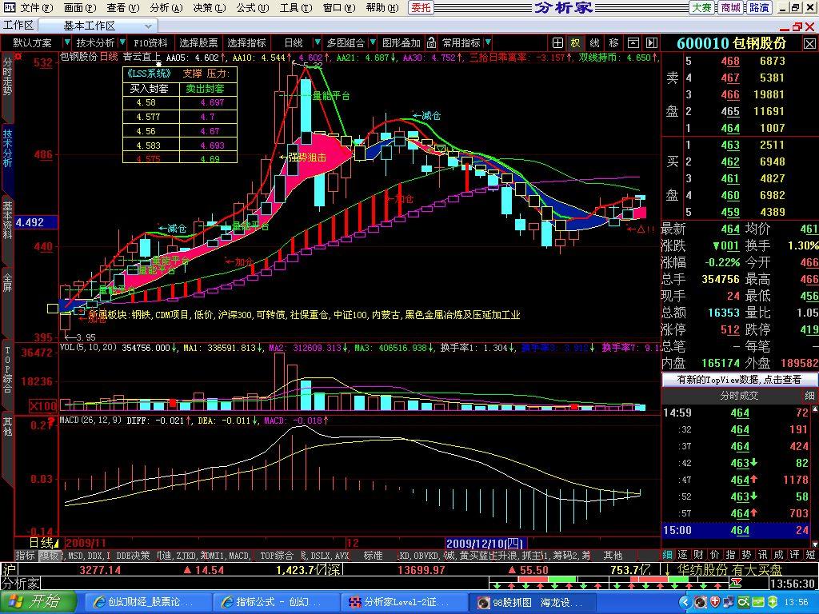Open the 日线 period dropdown
This screenshot has width=819, height=614.
(294, 43)
